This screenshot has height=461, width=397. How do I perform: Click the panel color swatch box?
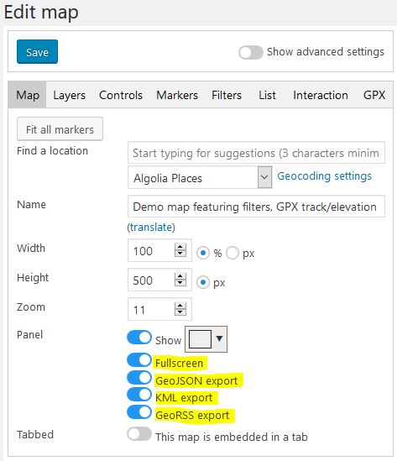tap(200, 339)
